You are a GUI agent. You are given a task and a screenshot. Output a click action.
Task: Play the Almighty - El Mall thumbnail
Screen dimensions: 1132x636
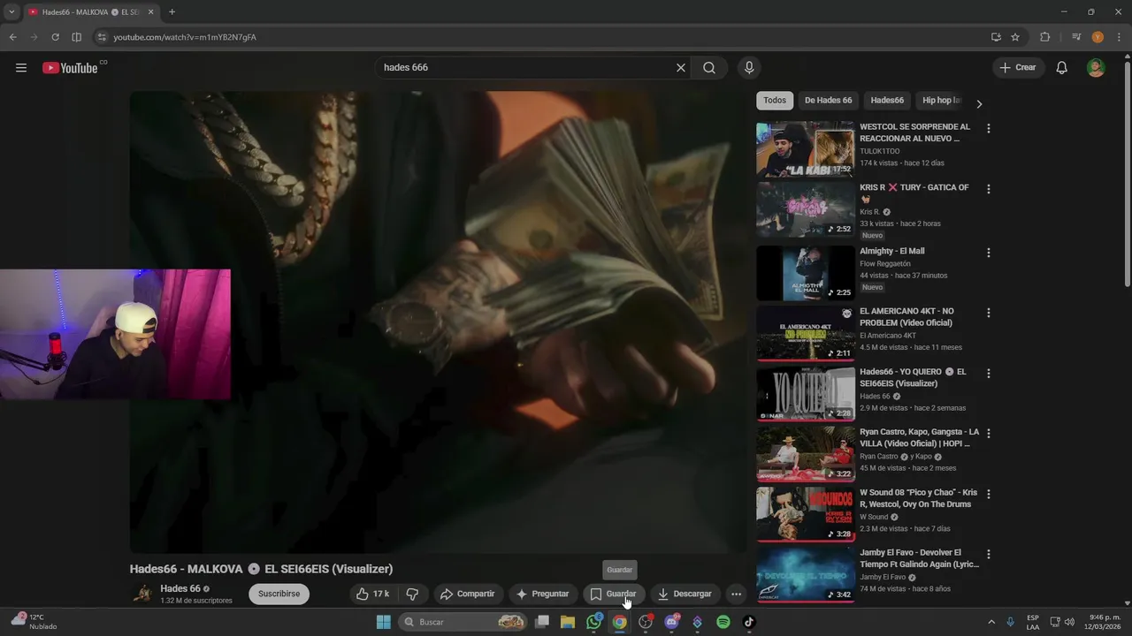click(x=805, y=273)
